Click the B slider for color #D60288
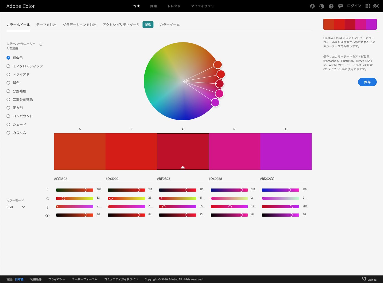 pos(229,207)
